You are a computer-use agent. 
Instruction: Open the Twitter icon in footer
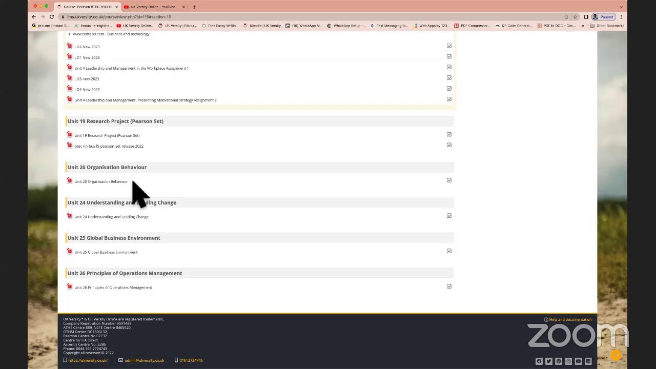(x=549, y=361)
